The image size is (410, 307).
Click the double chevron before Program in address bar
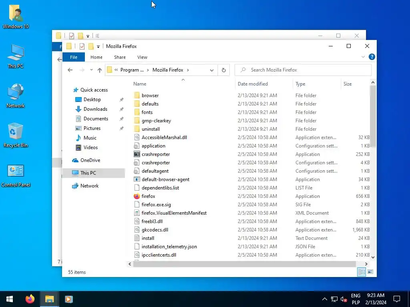[116, 70]
